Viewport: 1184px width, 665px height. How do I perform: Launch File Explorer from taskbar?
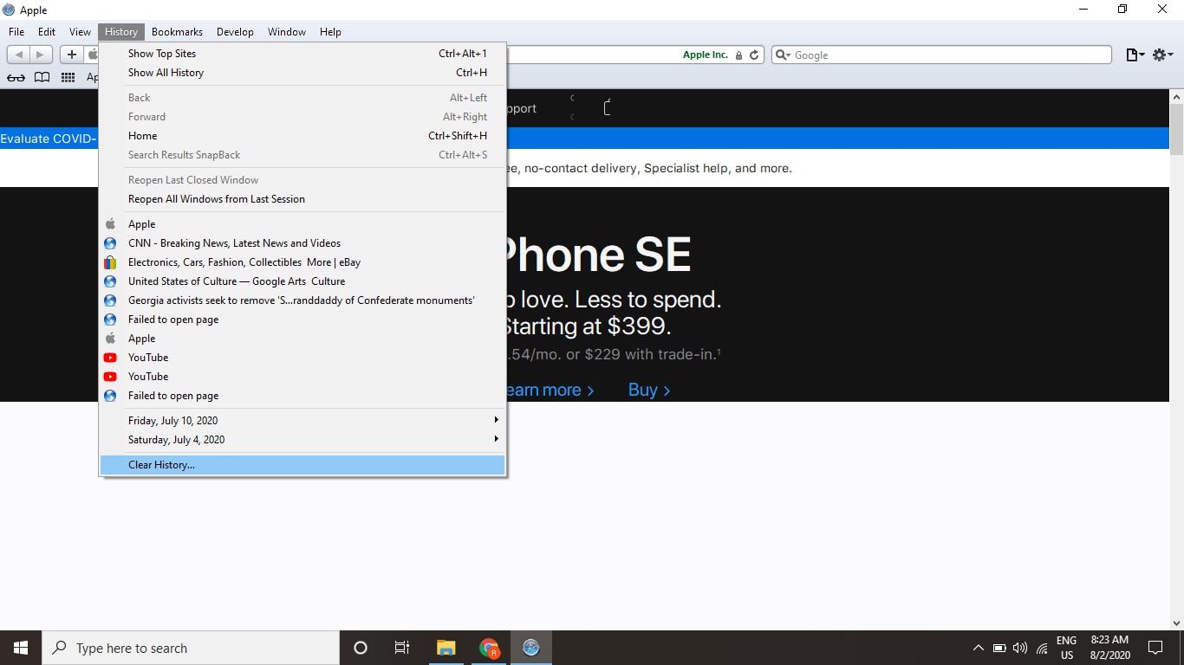coord(446,648)
